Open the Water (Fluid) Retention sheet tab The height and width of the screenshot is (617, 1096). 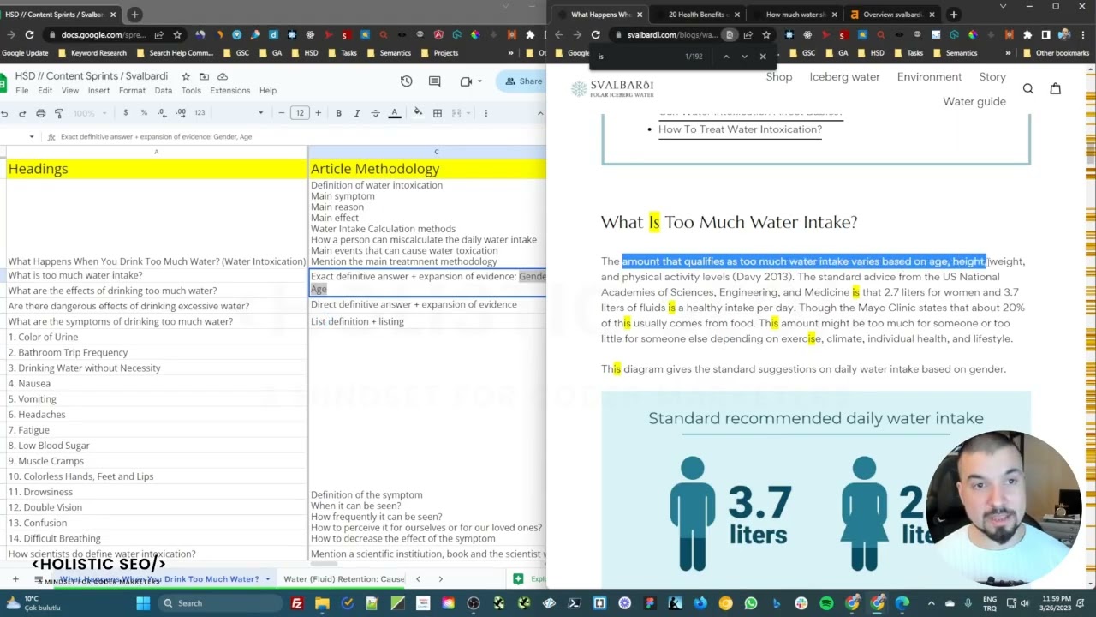point(343,579)
